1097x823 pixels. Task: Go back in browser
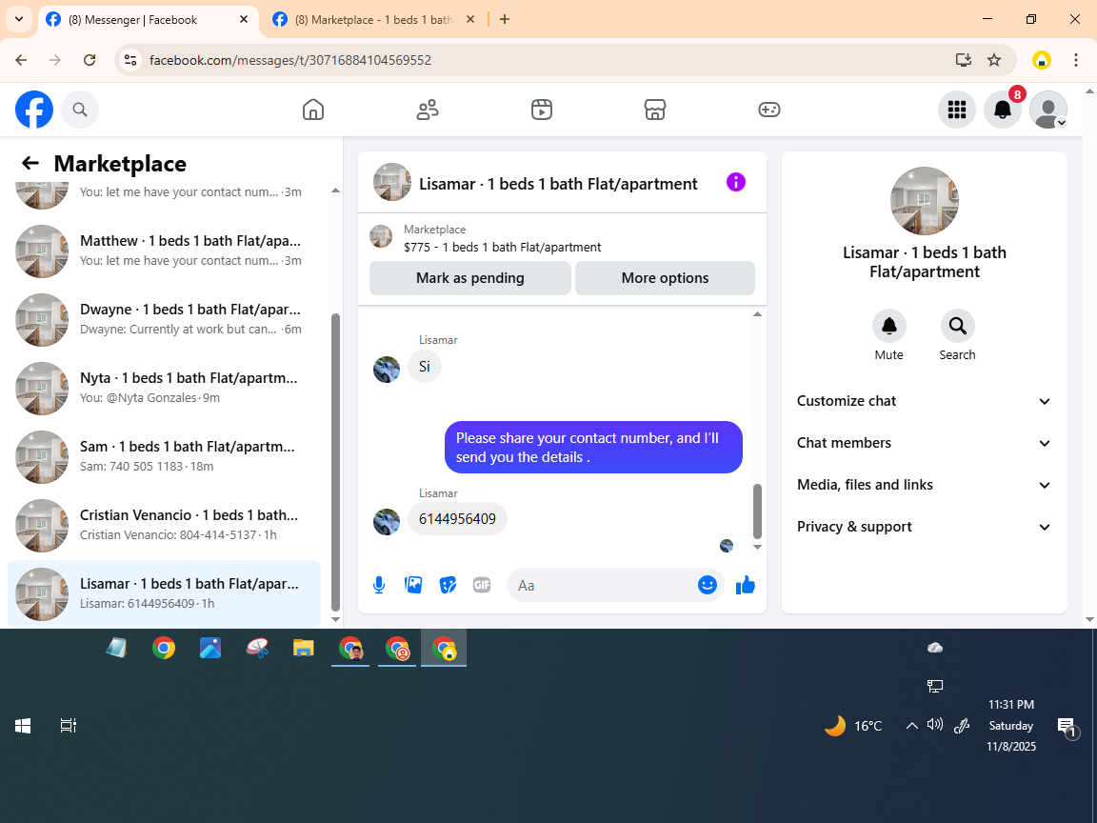coord(21,60)
